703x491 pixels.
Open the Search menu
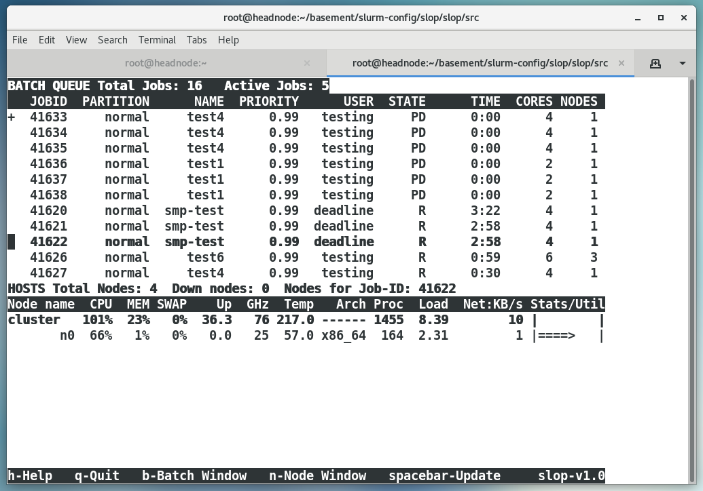point(113,40)
